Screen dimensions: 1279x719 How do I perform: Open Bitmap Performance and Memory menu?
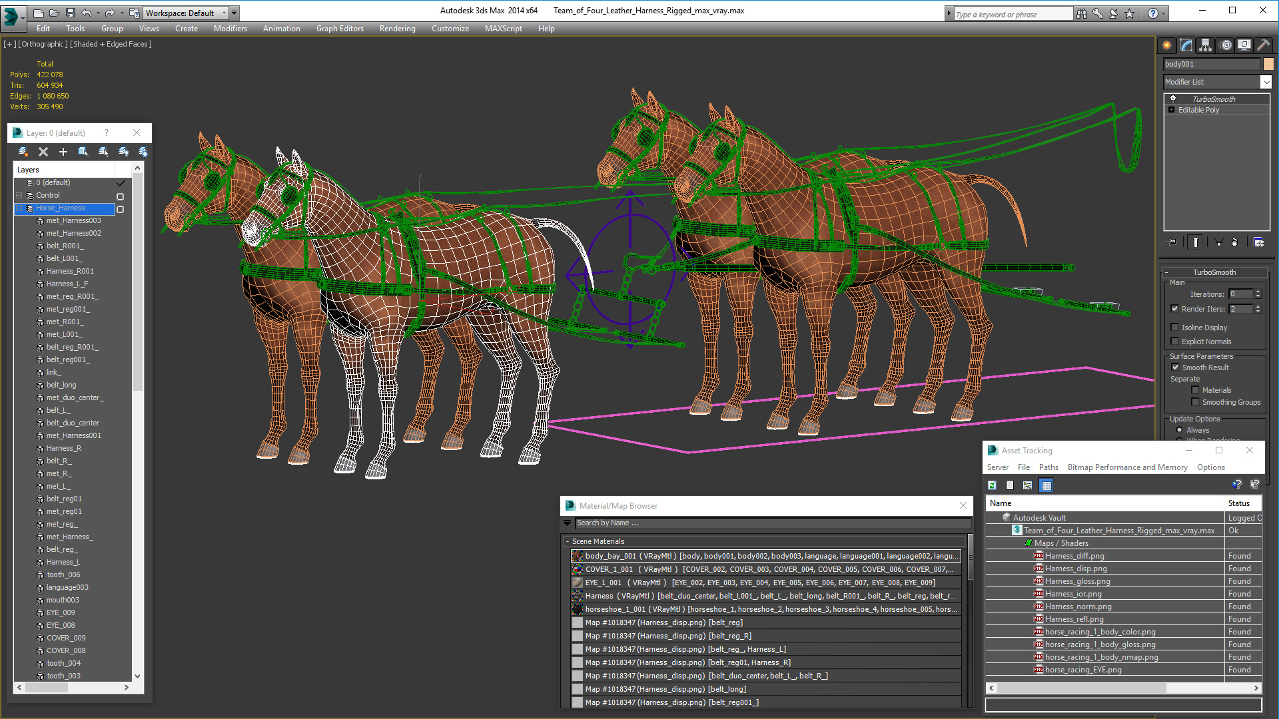pyautogui.click(x=1127, y=467)
